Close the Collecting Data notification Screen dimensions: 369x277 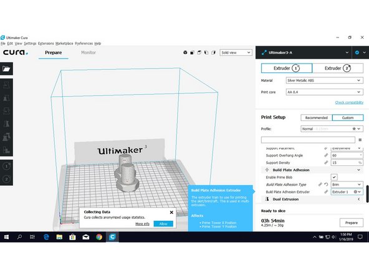point(171,212)
